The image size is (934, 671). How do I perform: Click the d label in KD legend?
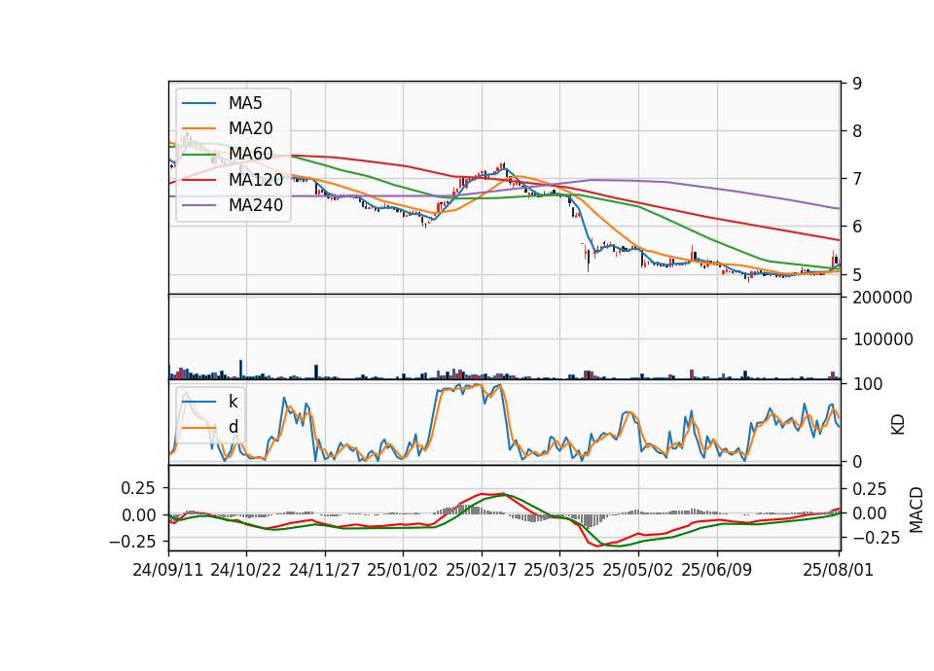coord(233,427)
